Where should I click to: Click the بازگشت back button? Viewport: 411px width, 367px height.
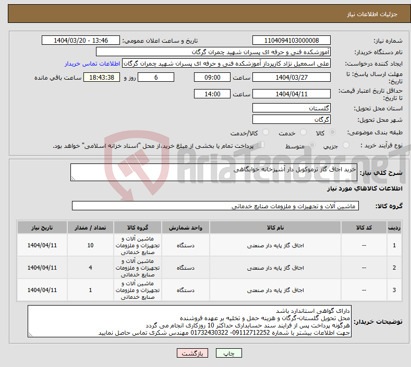[x=192, y=353]
